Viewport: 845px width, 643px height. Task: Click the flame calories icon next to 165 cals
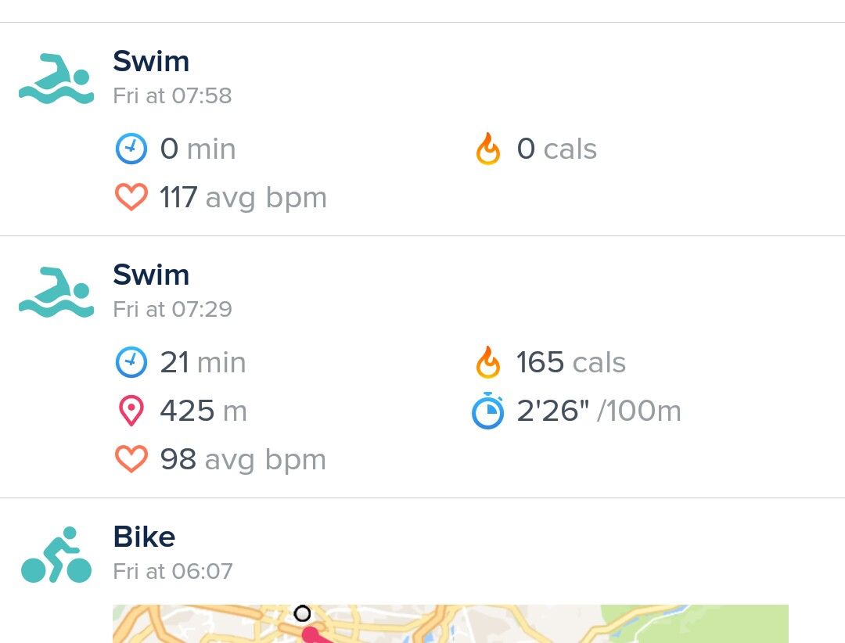point(487,362)
